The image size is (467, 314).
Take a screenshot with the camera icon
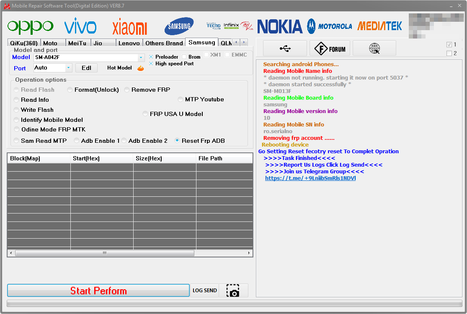click(x=233, y=291)
